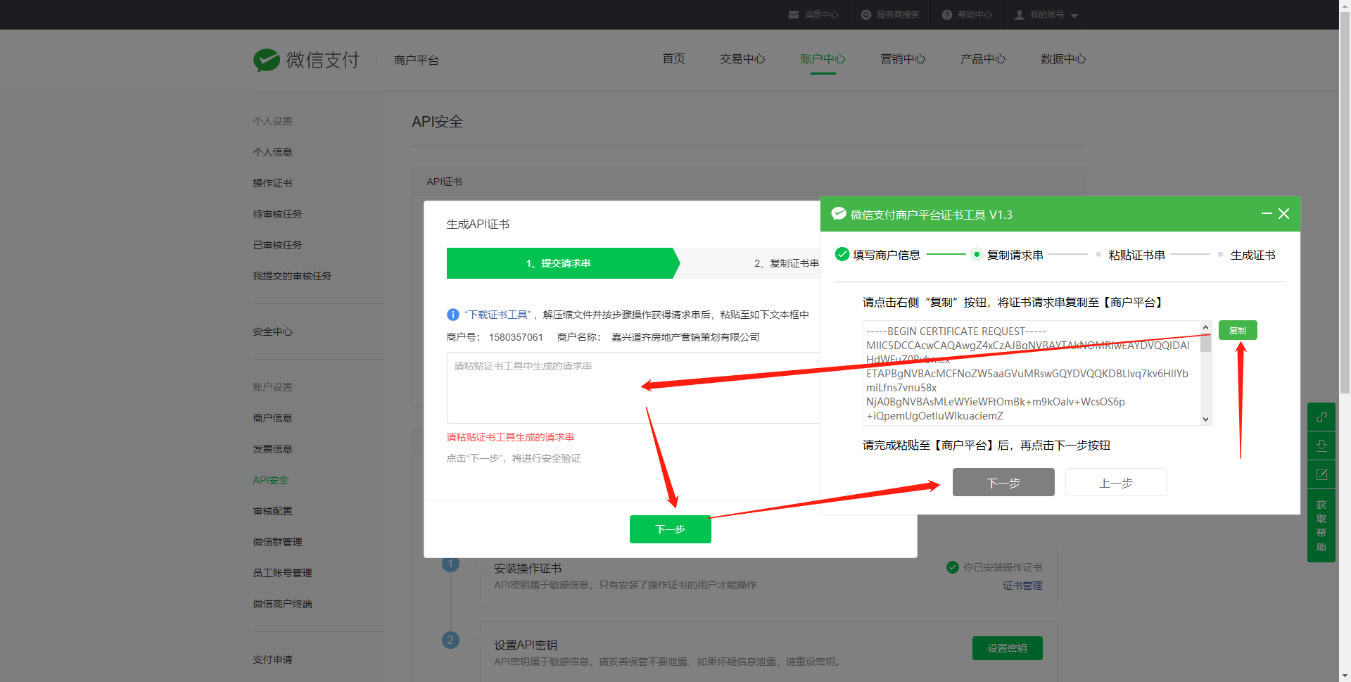Open API安全 in the sidebar
This screenshot has height=682, width=1351.
pos(271,480)
